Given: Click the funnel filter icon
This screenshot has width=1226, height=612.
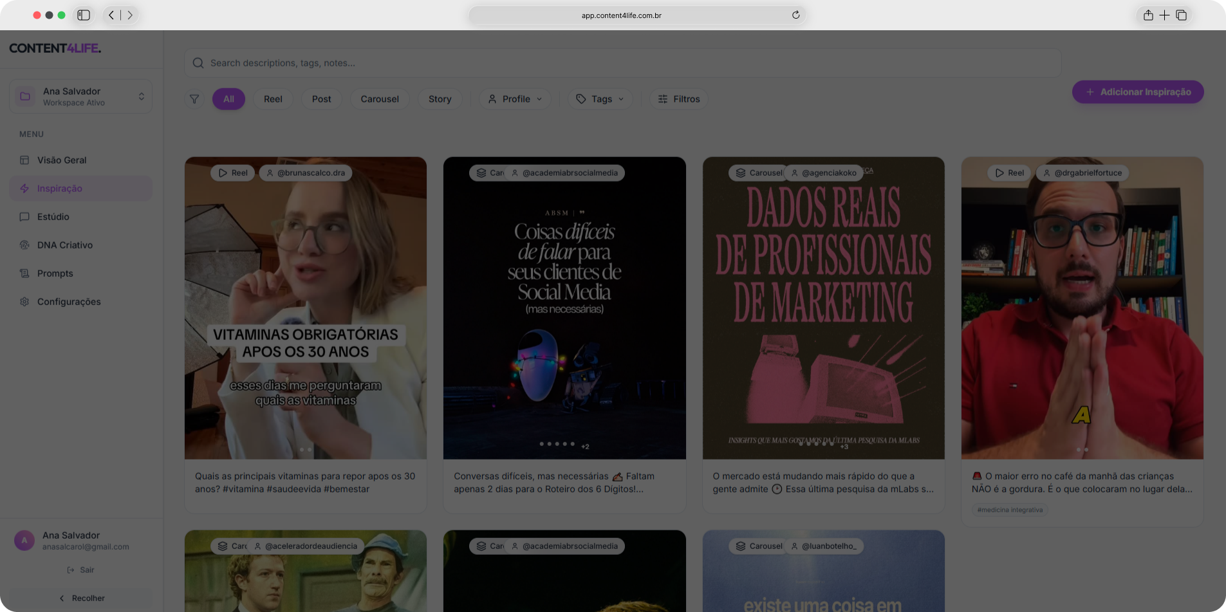Looking at the screenshot, I should coord(194,99).
